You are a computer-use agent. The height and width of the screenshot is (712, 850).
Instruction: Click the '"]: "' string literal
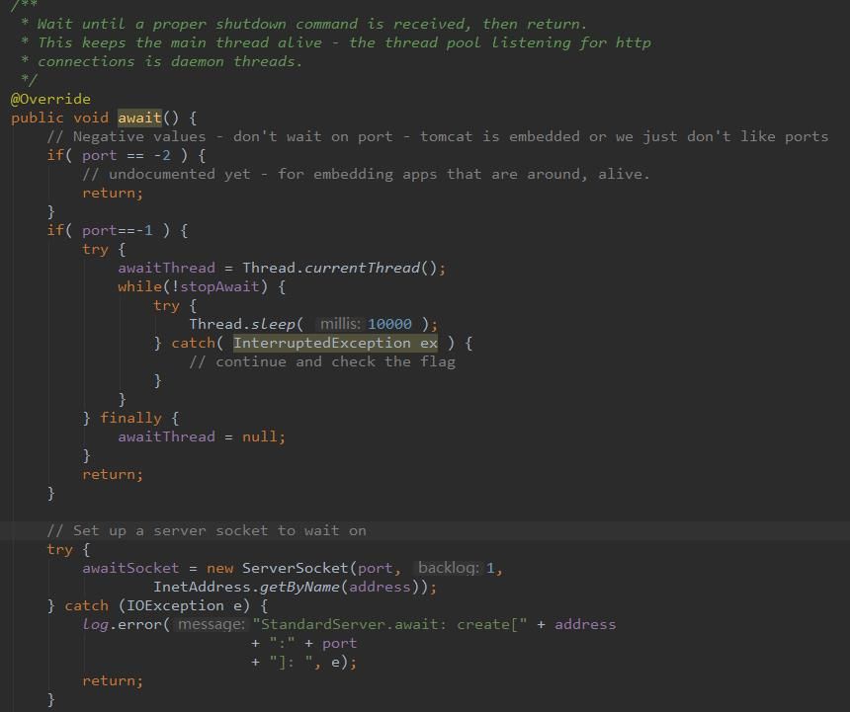[291, 662]
